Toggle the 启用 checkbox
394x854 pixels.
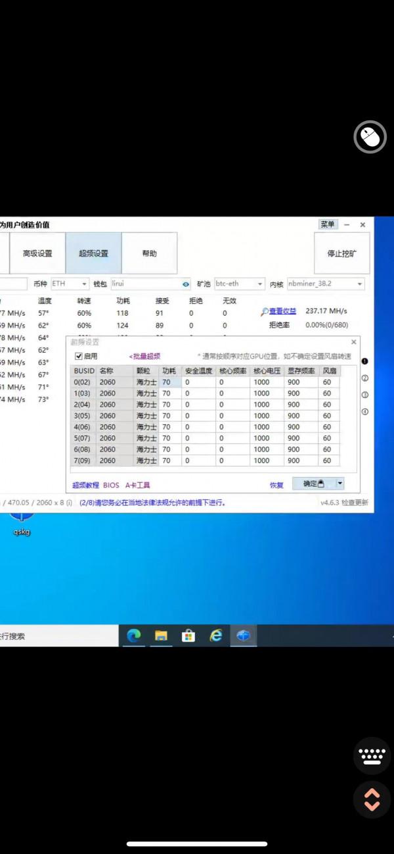[x=79, y=356]
